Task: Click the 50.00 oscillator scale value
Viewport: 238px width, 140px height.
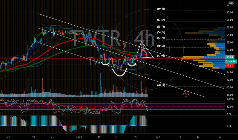Action: (230, 107)
